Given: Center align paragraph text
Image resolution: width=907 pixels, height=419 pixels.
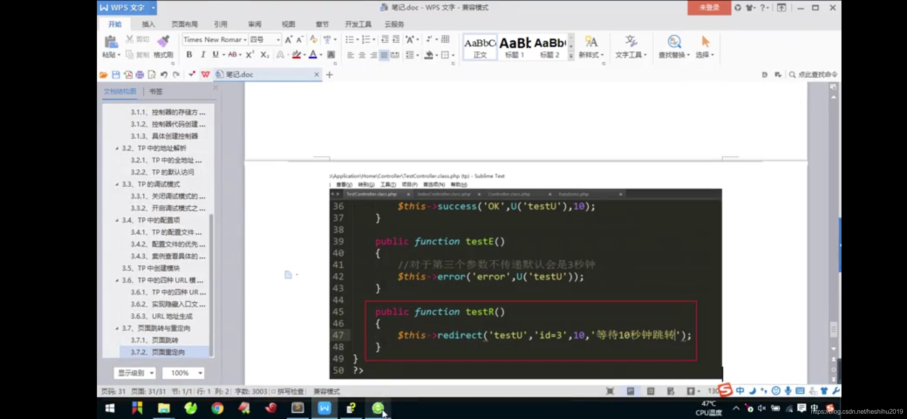Looking at the screenshot, I should [362, 55].
